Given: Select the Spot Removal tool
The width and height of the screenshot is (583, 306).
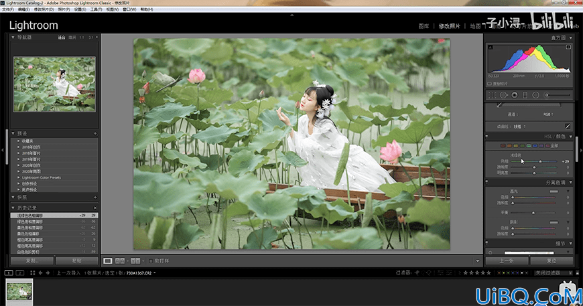Looking at the screenshot, I should click(503, 95).
